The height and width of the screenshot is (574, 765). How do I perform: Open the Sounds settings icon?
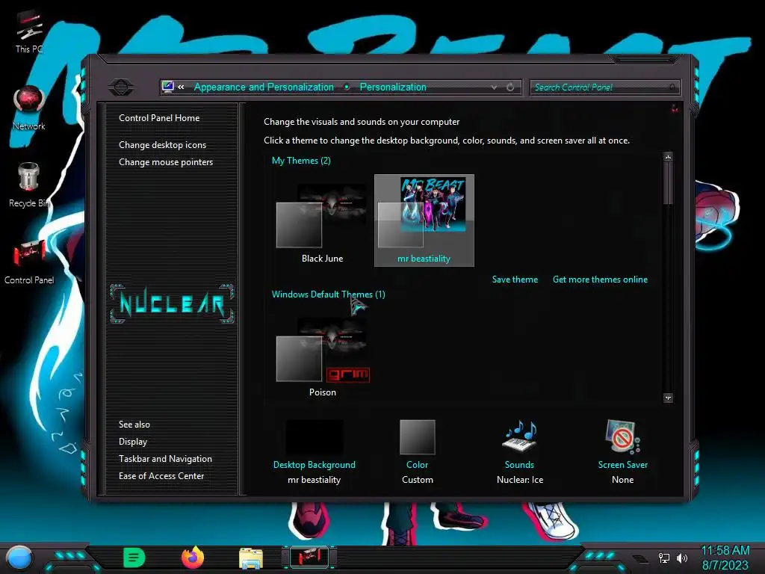click(520, 436)
